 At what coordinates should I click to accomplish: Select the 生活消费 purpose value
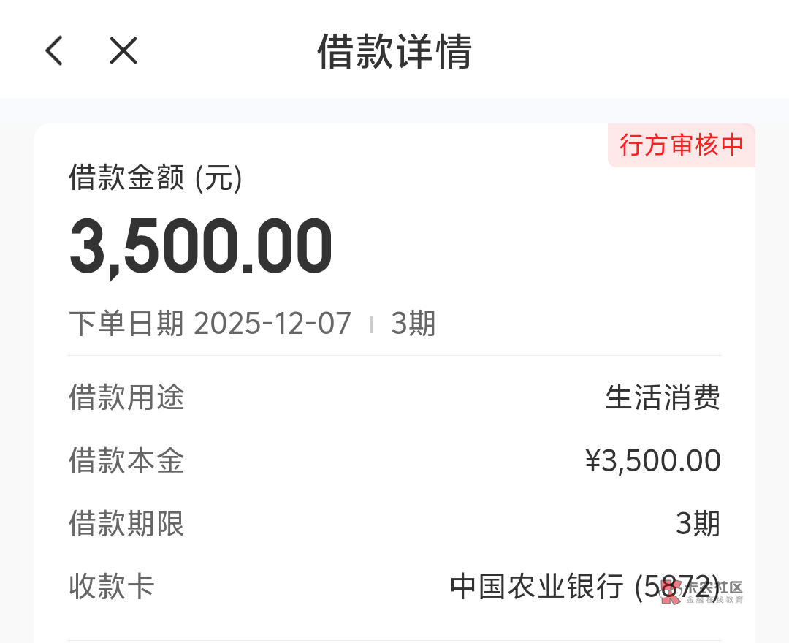coord(663,398)
